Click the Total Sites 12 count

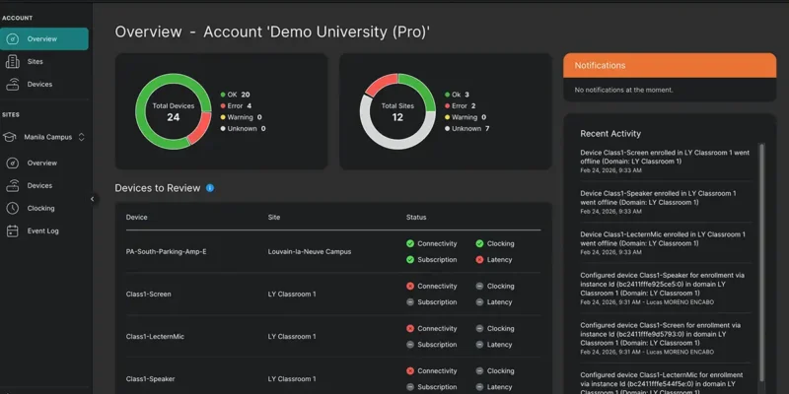397,117
